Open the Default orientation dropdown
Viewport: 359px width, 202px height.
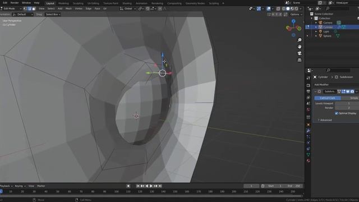22,15
